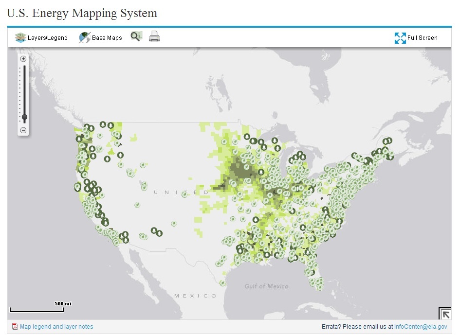Click the Base Maps globe icon
460x335 pixels.
click(x=84, y=36)
